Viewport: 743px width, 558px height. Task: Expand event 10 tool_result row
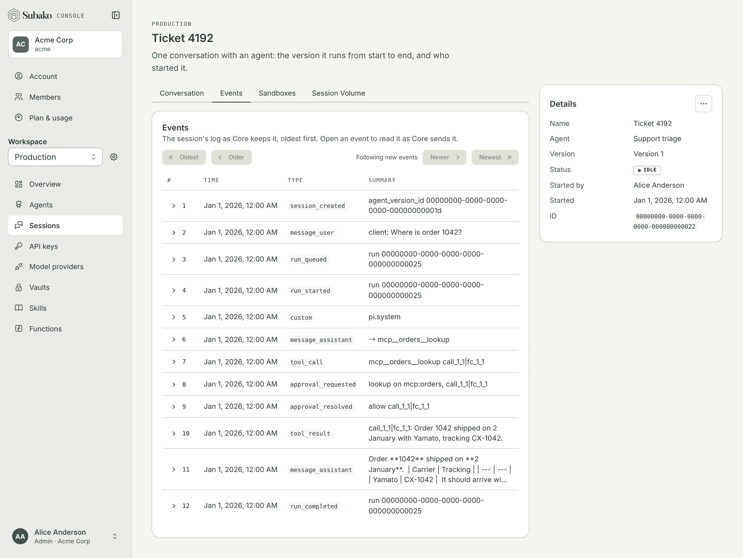click(x=174, y=433)
